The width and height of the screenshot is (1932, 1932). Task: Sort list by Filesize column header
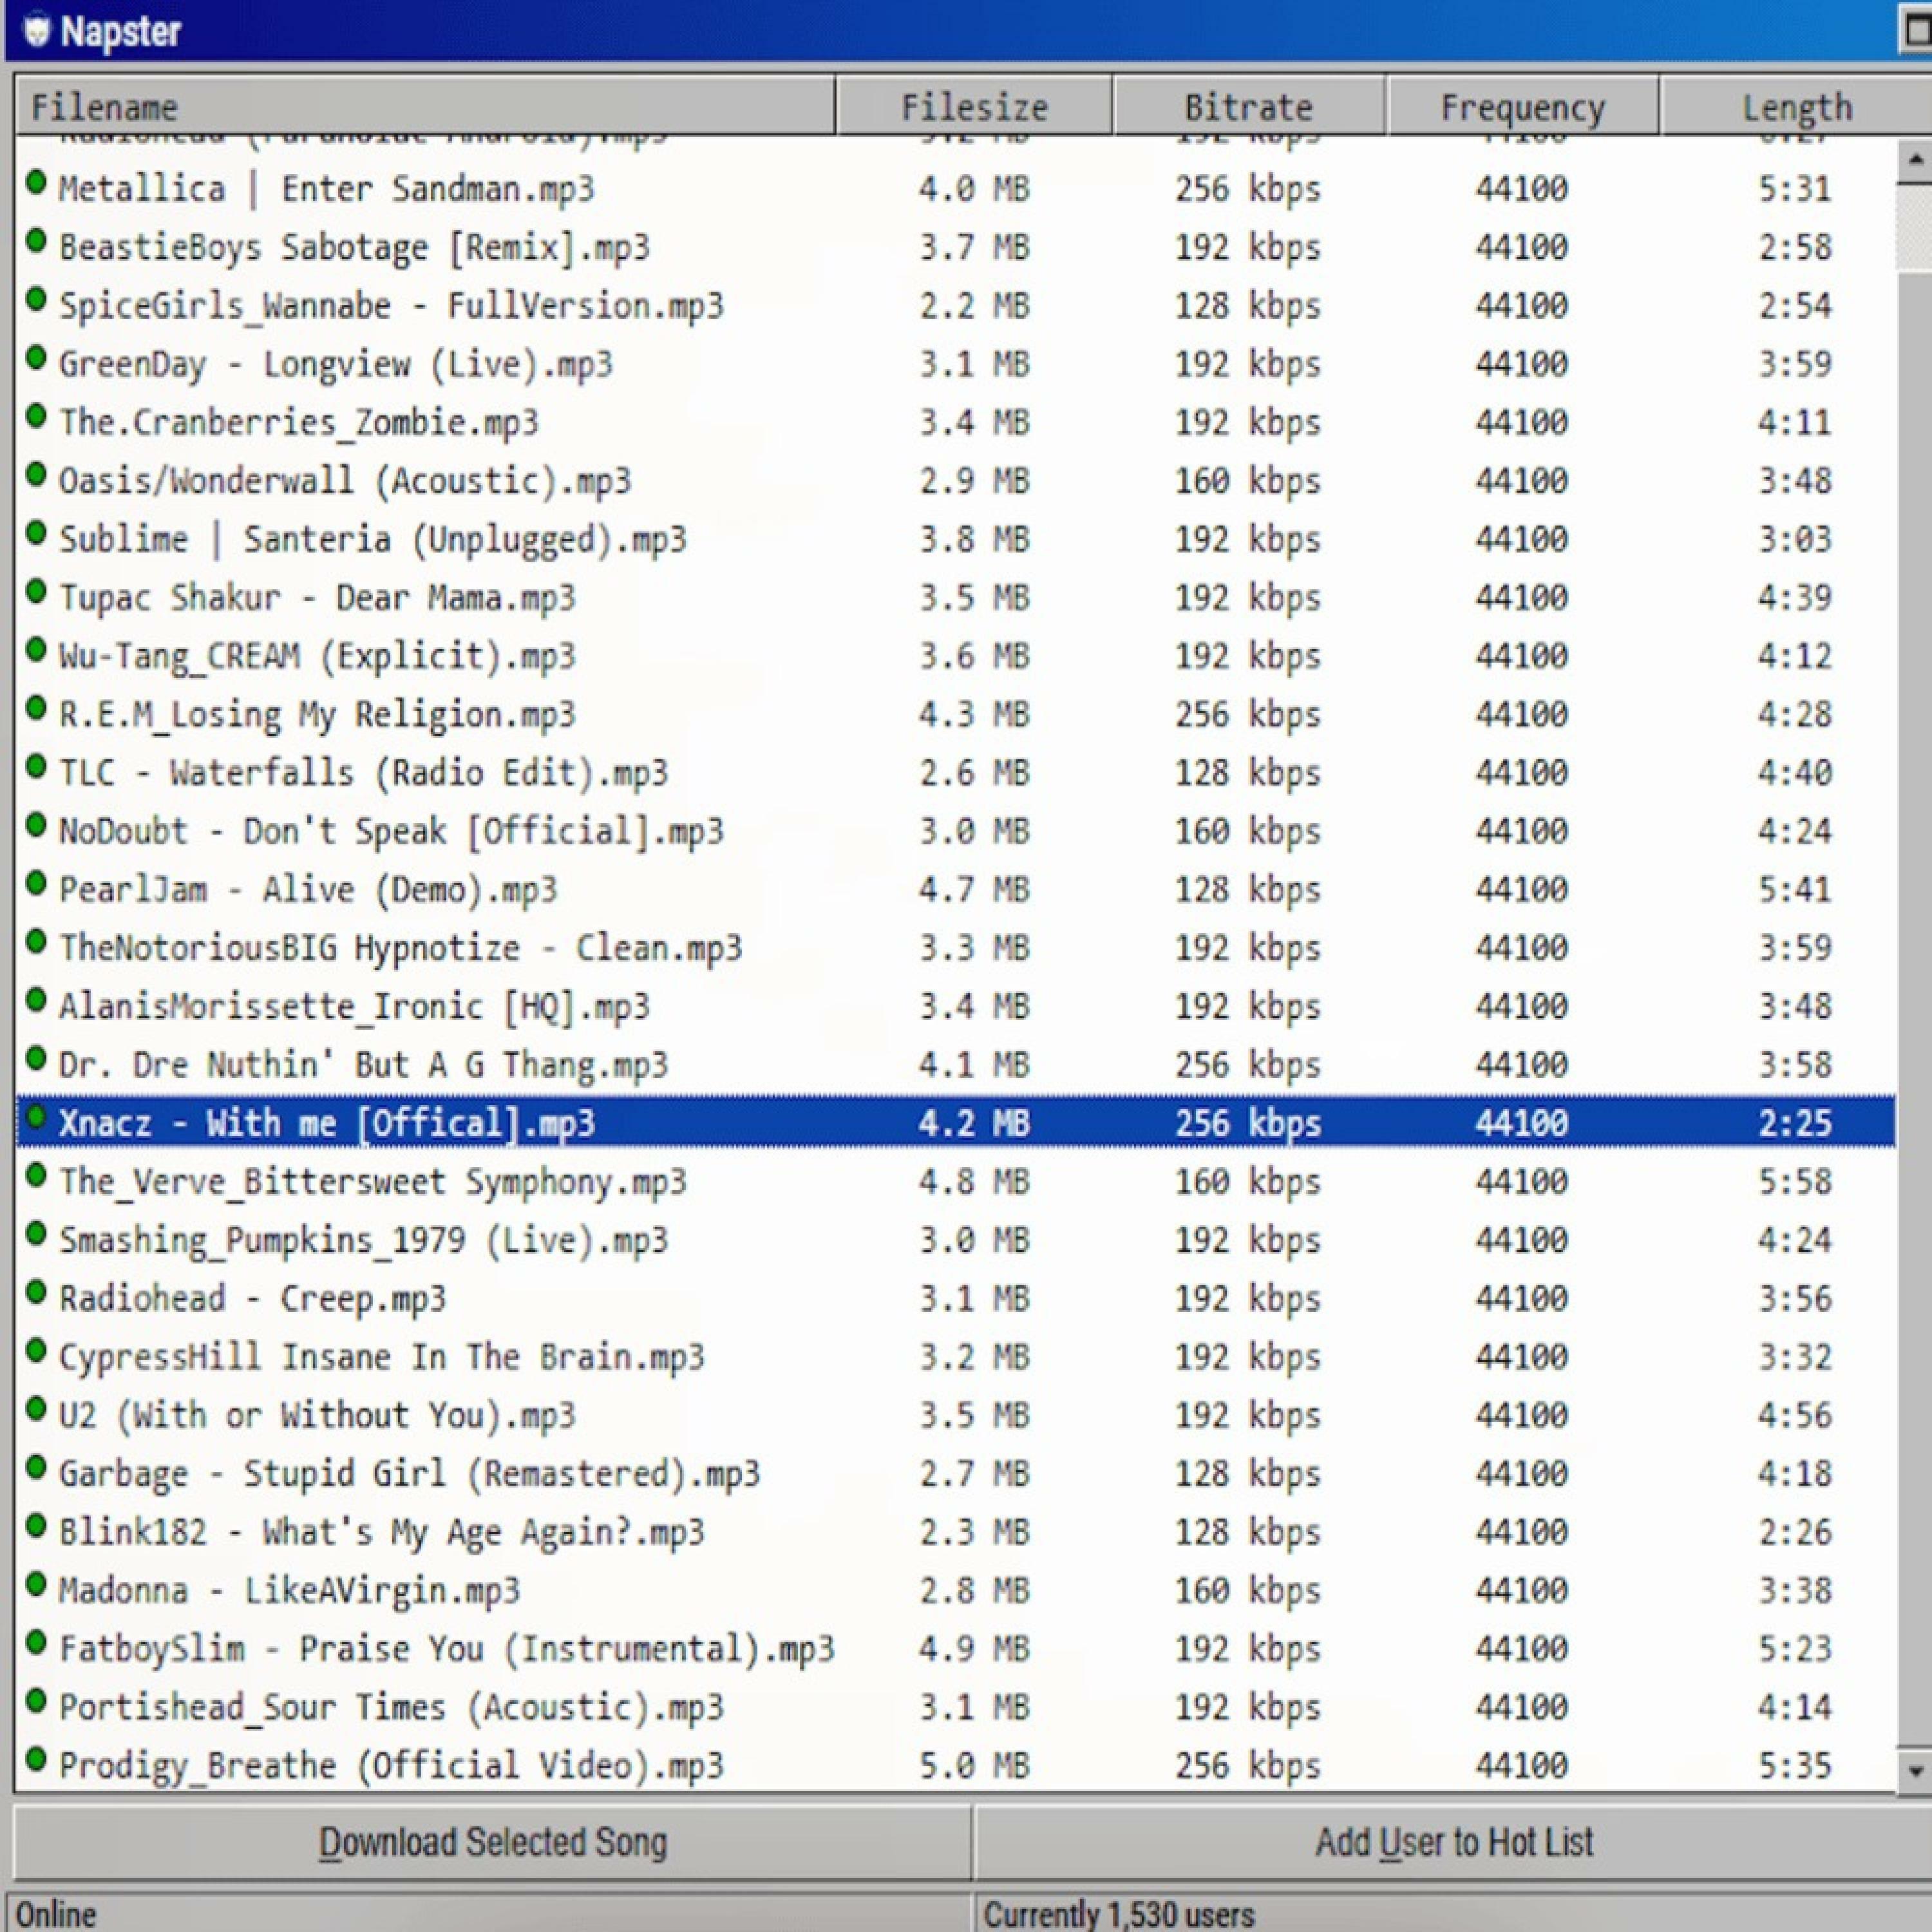[x=973, y=106]
